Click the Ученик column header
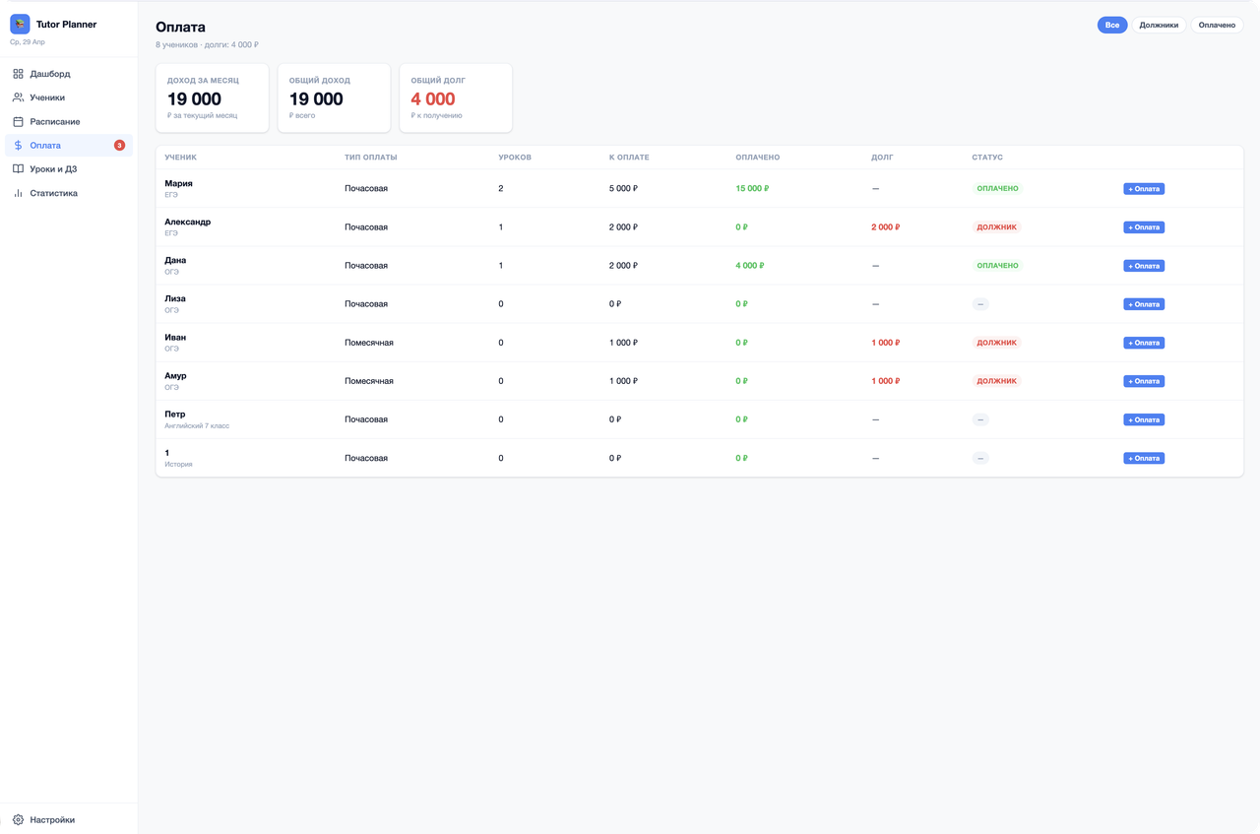Screen dimensions: 1260x834 (181, 158)
